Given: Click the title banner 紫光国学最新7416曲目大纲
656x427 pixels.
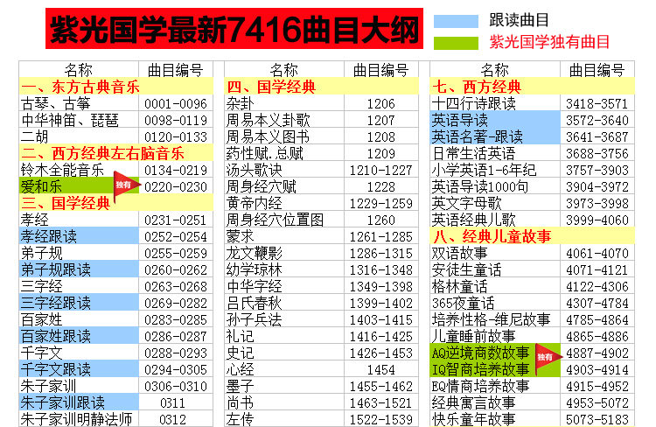Looking at the screenshot, I should 234,29.
